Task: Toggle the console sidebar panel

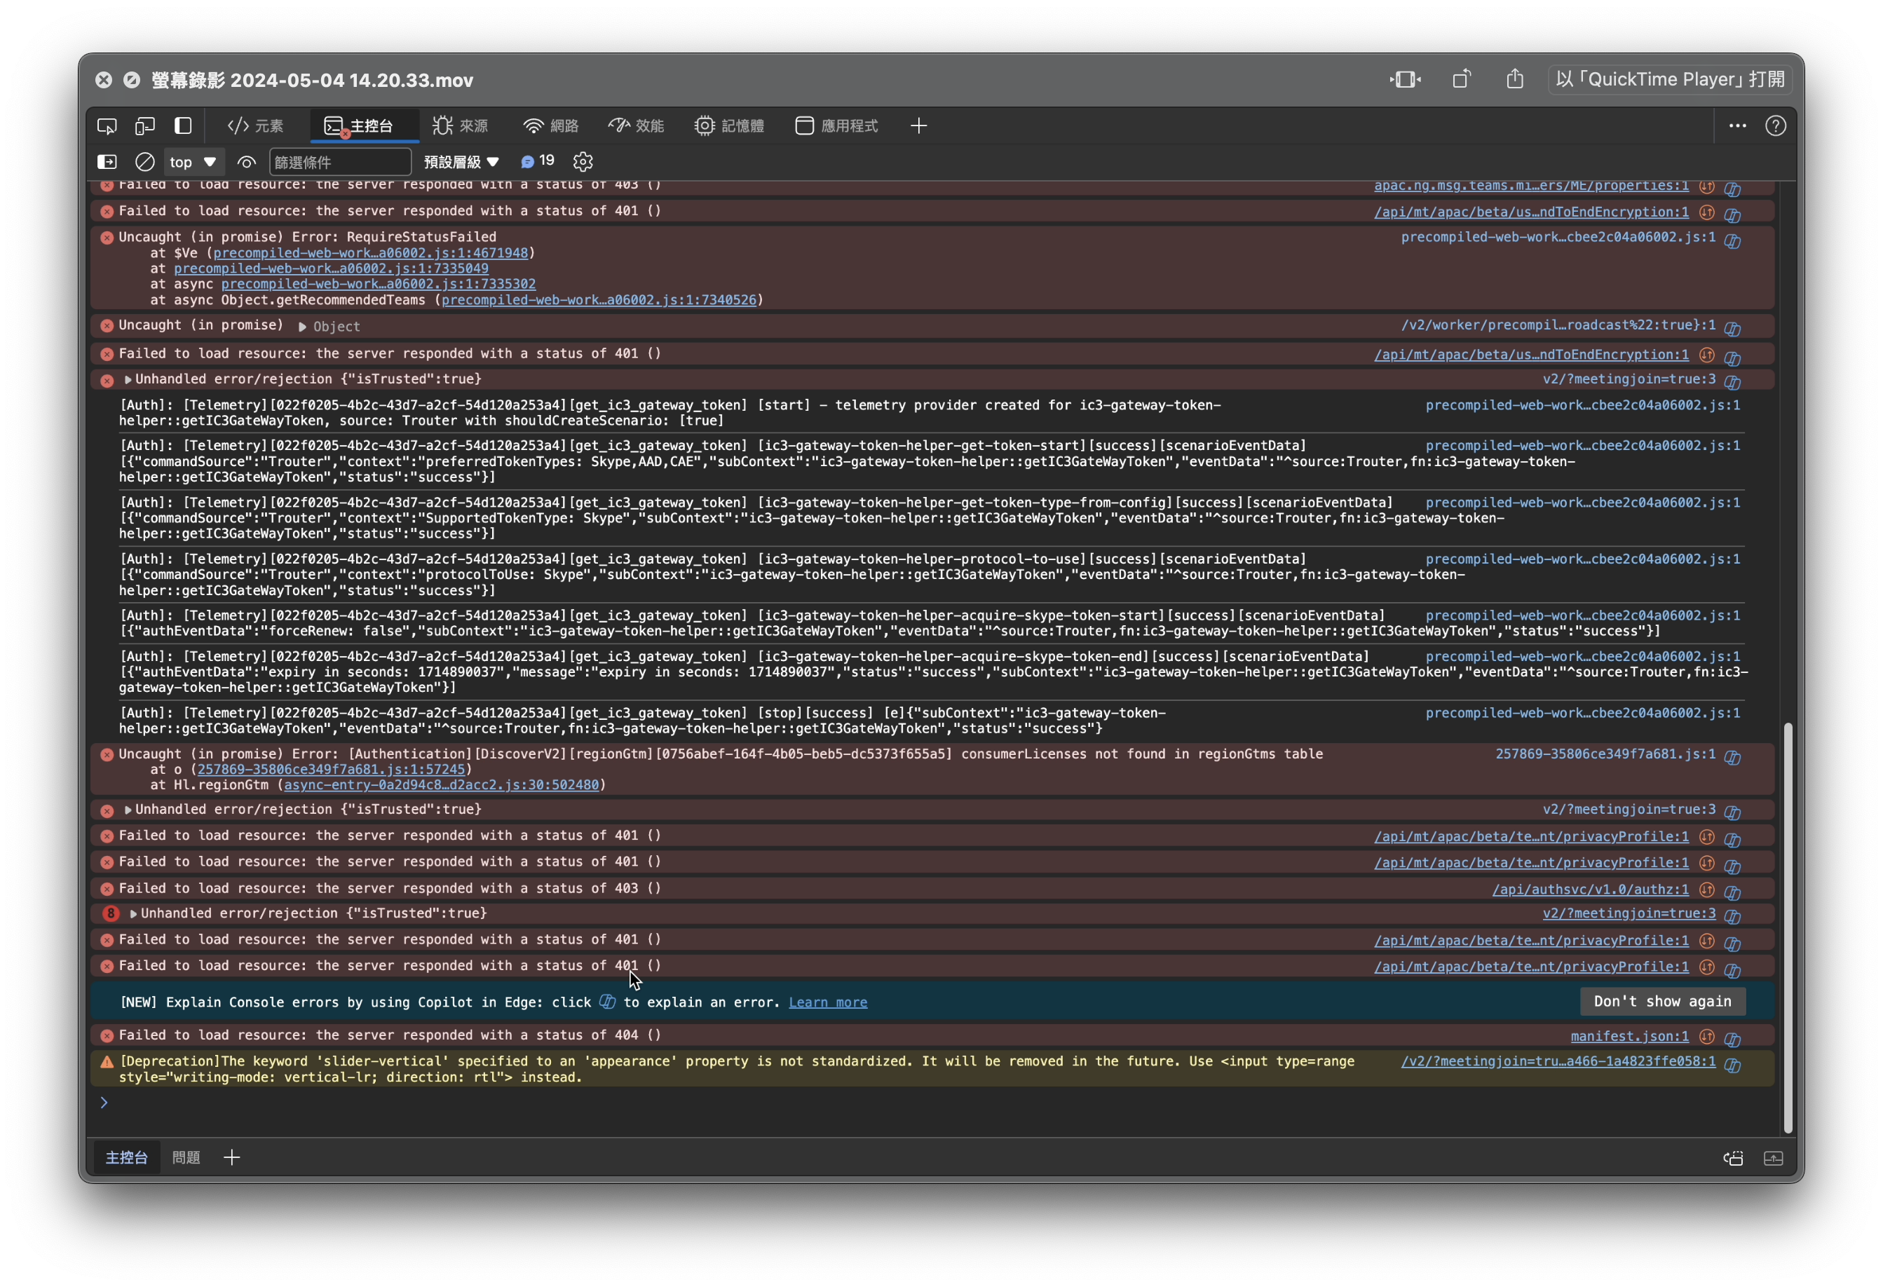Action: tap(107, 162)
